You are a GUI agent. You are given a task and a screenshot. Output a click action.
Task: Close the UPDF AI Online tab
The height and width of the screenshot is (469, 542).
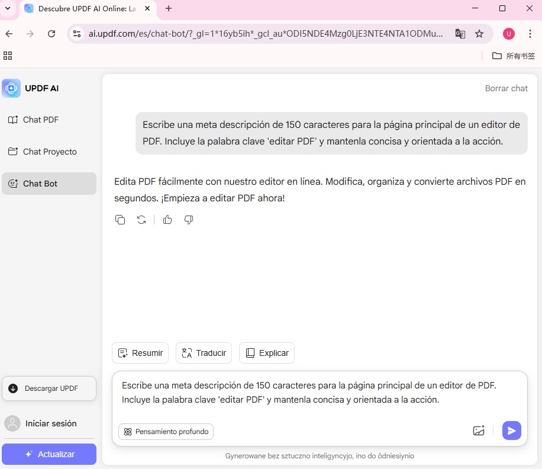(x=147, y=8)
